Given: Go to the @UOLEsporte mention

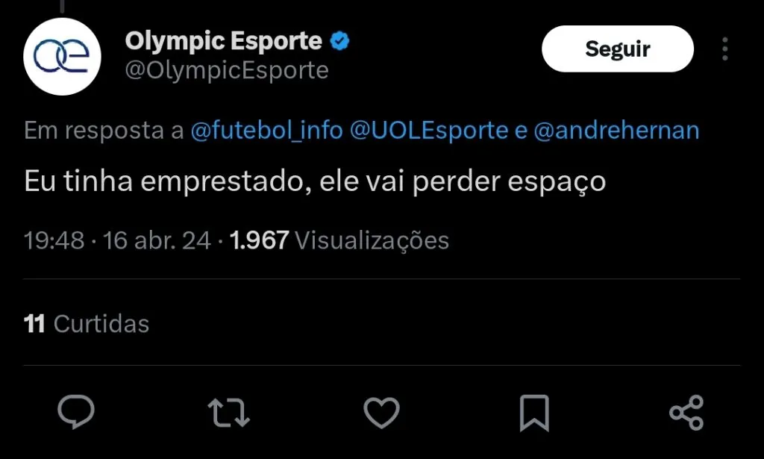Looking at the screenshot, I should 429,131.
